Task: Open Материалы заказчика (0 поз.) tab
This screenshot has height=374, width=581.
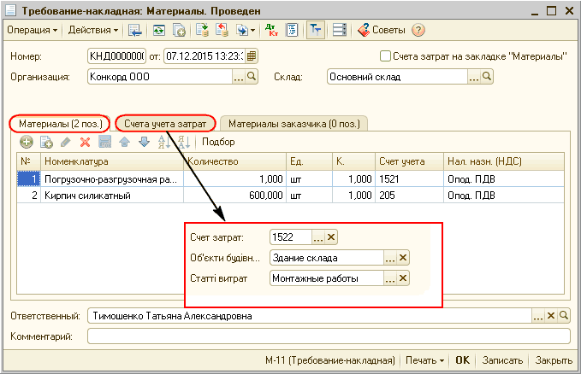Action: click(x=293, y=124)
